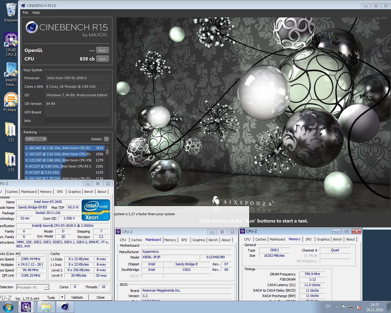Viewport: 391px width, 313px height.
Task: Select SPD tab in right CPU-Z window
Action: (309, 239)
